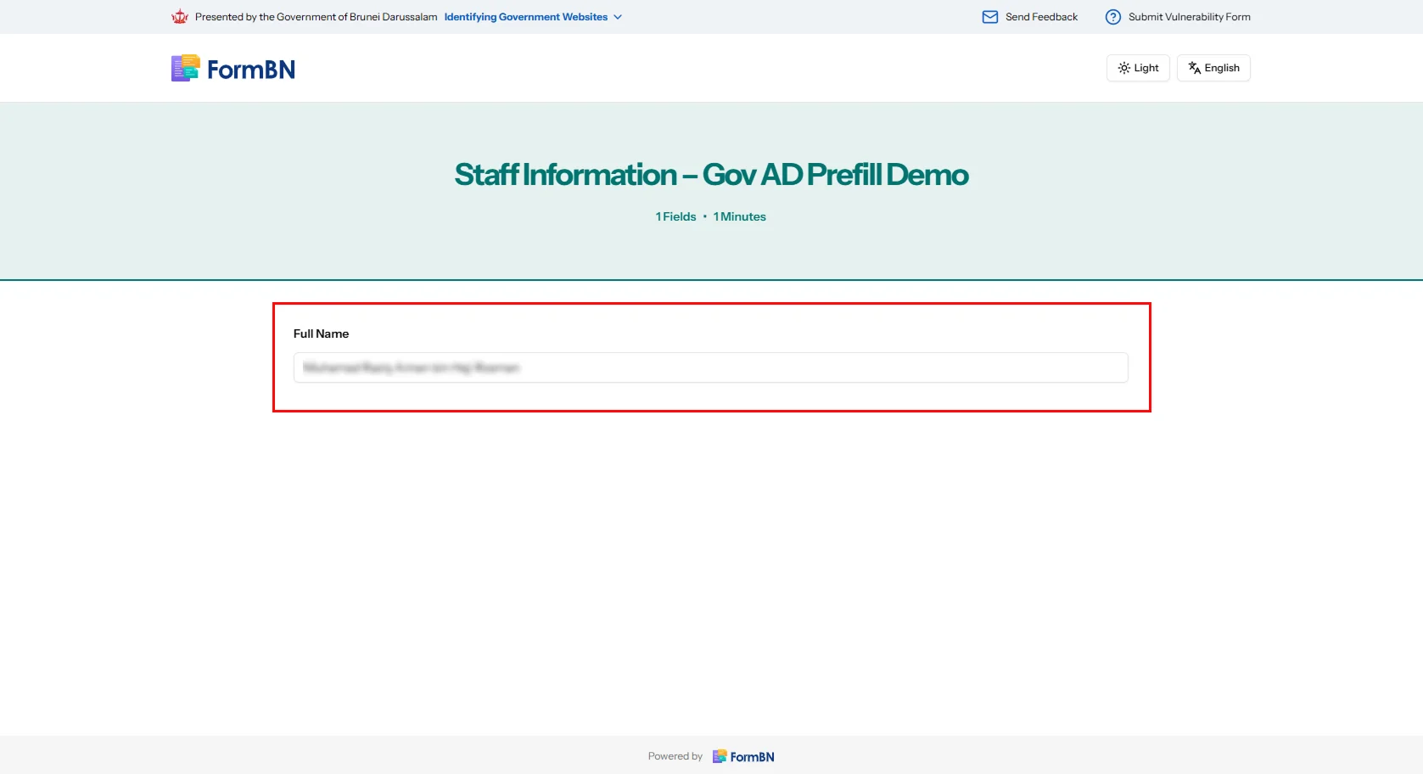Open the Submit Vulnerability Form link

pos(1189,17)
